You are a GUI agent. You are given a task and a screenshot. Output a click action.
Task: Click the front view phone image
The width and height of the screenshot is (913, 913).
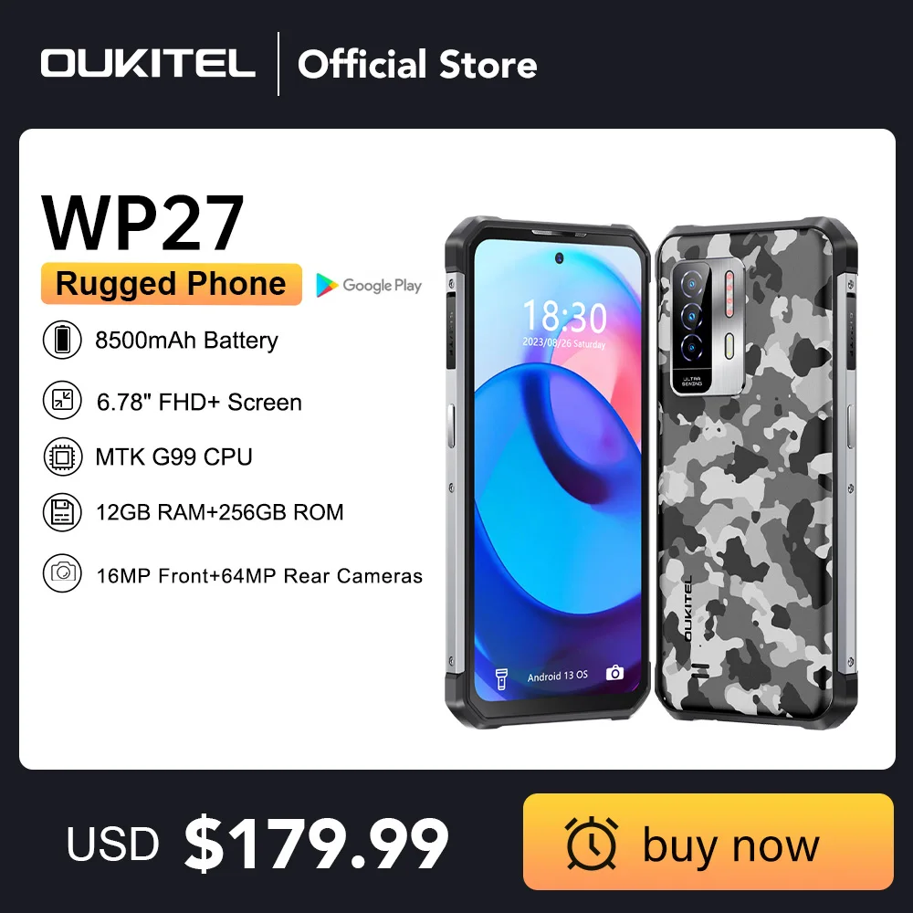547,472
